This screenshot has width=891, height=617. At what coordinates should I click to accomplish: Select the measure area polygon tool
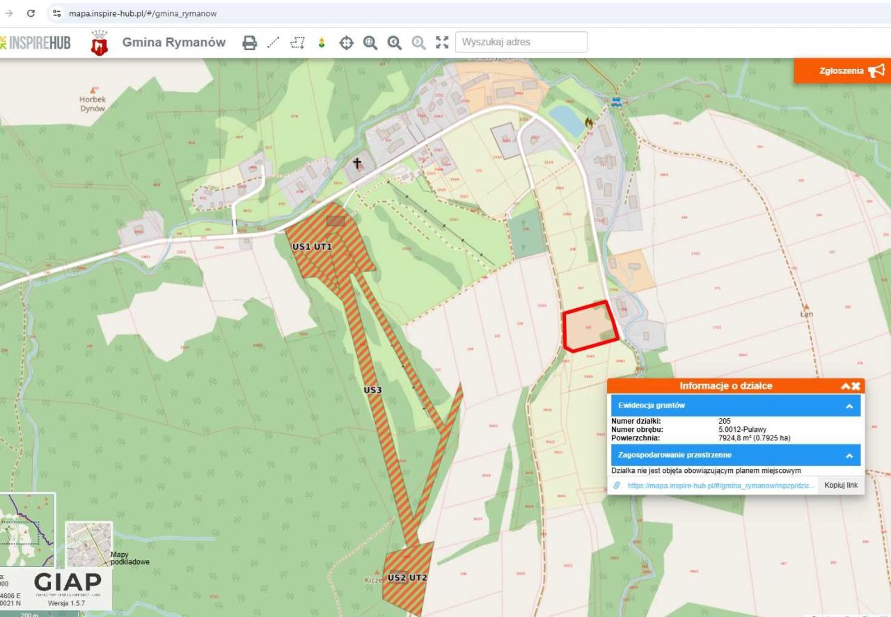(x=298, y=42)
